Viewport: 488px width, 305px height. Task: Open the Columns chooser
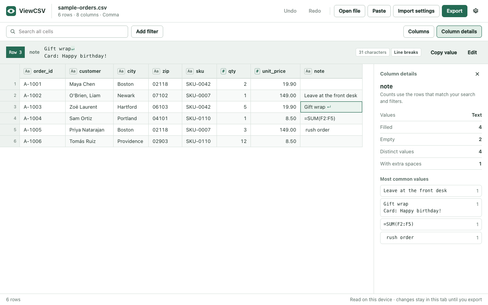pyautogui.click(x=419, y=32)
